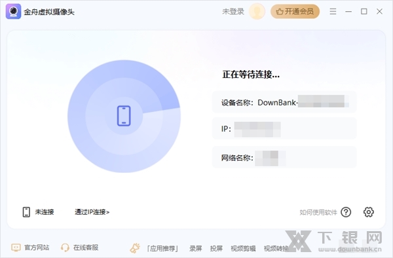This screenshot has height=258, width=393.
Task: Click the phone icon in the radar circle
Action: coord(124,116)
